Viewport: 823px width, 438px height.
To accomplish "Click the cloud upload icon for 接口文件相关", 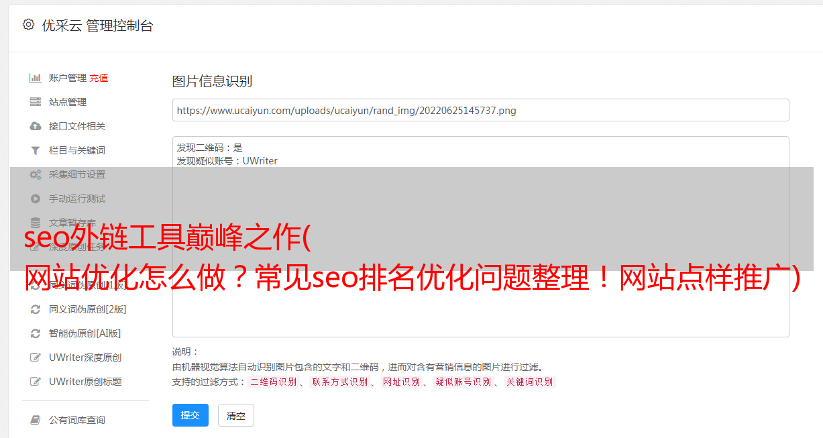I will [36, 126].
